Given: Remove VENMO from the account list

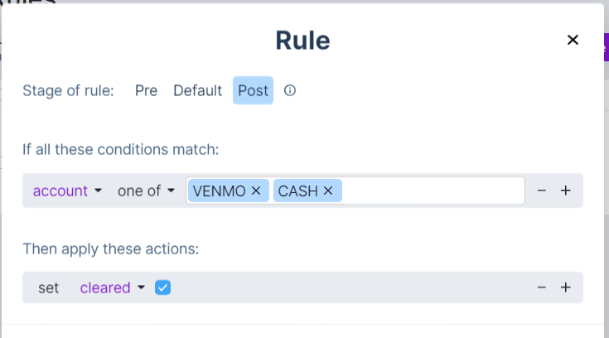Looking at the screenshot, I should click(x=256, y=191).
